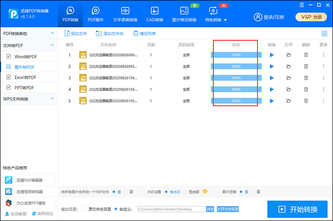Screen dimensions: 333x221
Task: Open output folder for file row 4
Action: tap(289, 89)
